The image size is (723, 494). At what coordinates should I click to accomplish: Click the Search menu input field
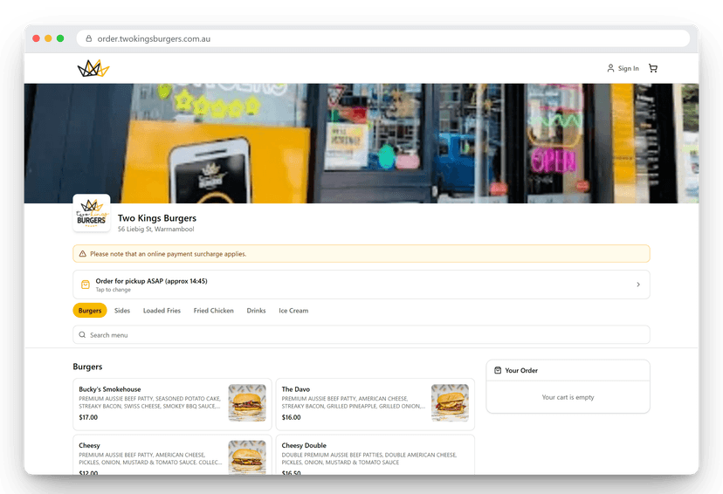tap(361, 334)
